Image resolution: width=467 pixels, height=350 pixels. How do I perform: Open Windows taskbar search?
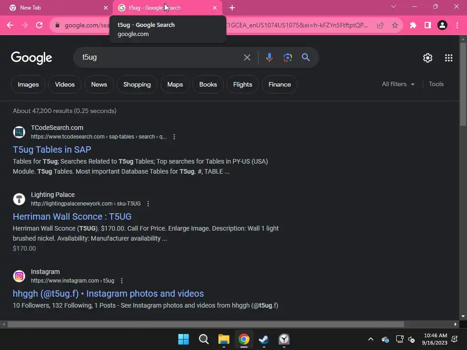(204, 339)
